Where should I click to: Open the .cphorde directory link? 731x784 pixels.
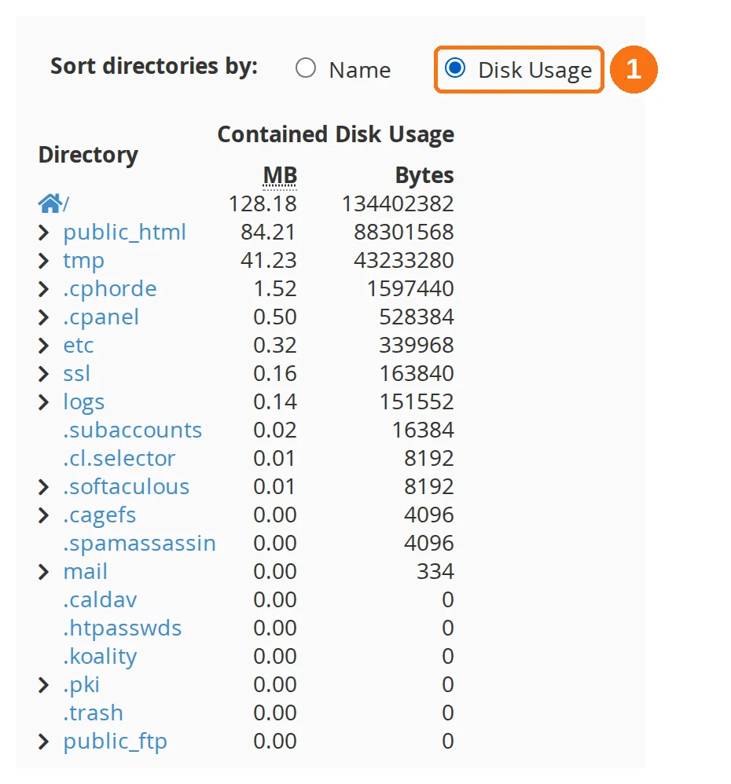pyautogui.click(x=110, y=289)
